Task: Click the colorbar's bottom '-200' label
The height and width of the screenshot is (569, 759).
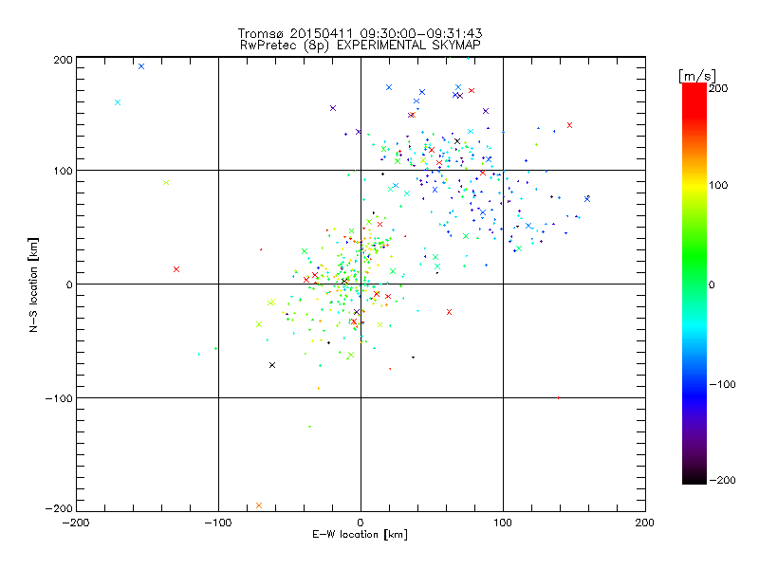Action: click(723, 480)
